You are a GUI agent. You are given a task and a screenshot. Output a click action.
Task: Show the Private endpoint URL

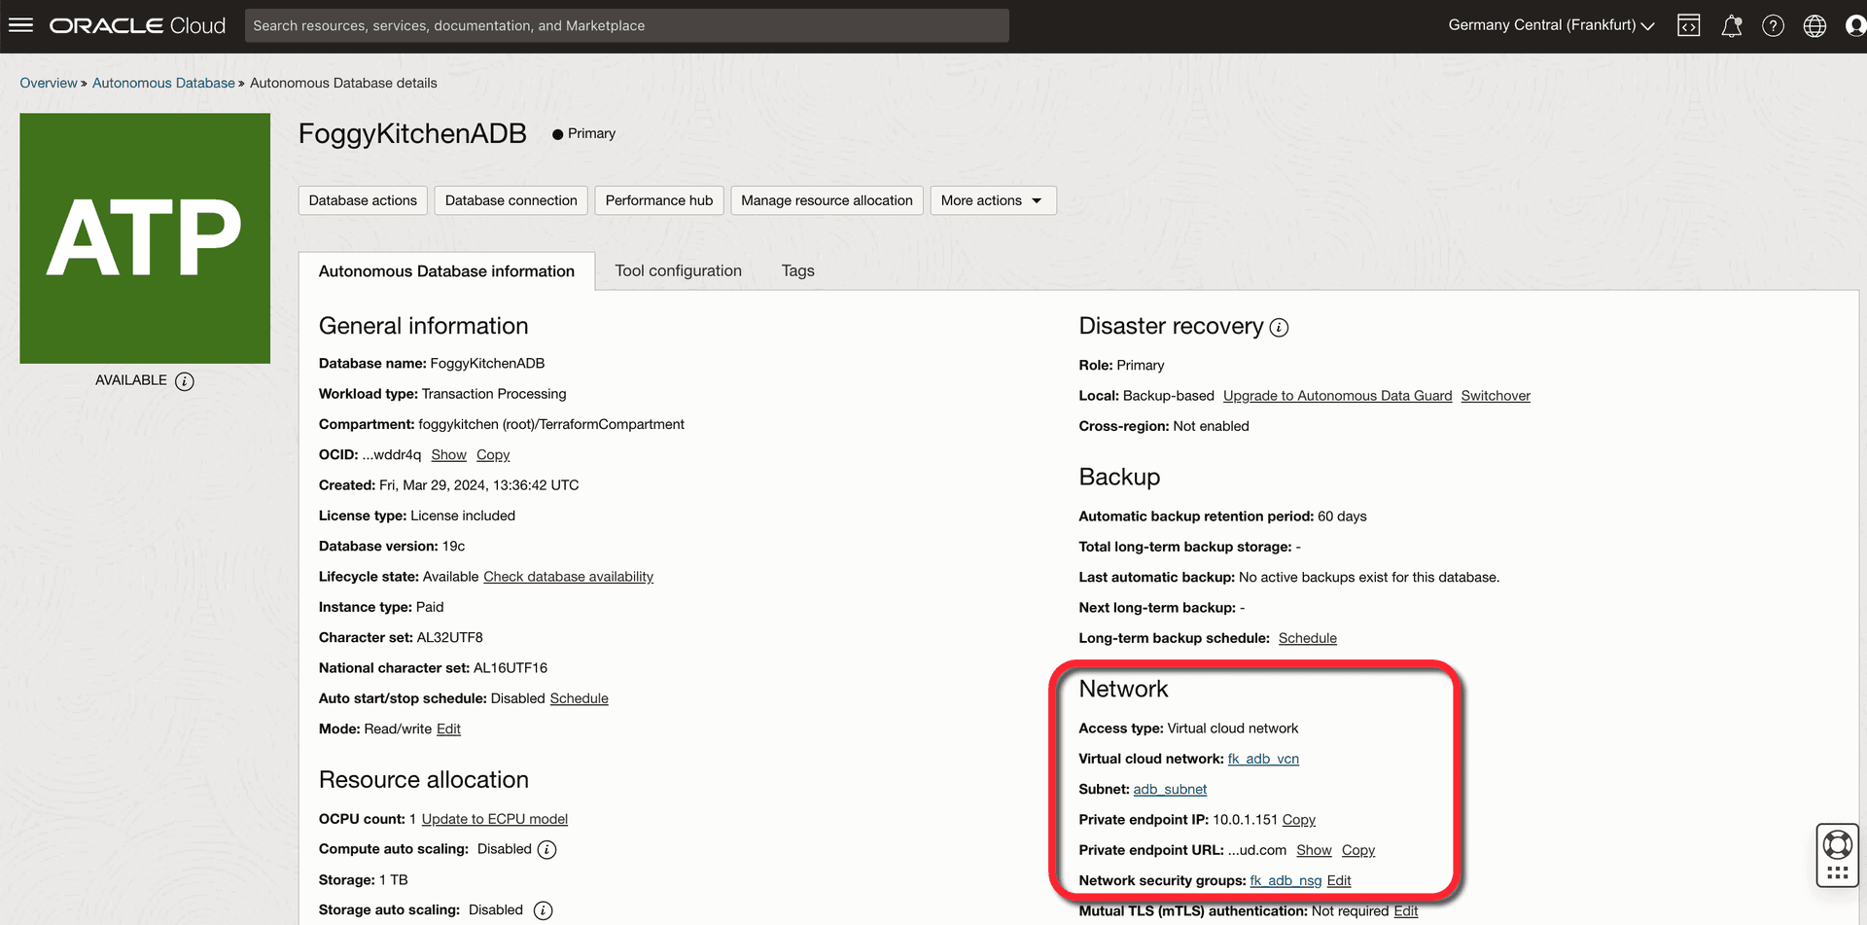(x=1314, y=850)
